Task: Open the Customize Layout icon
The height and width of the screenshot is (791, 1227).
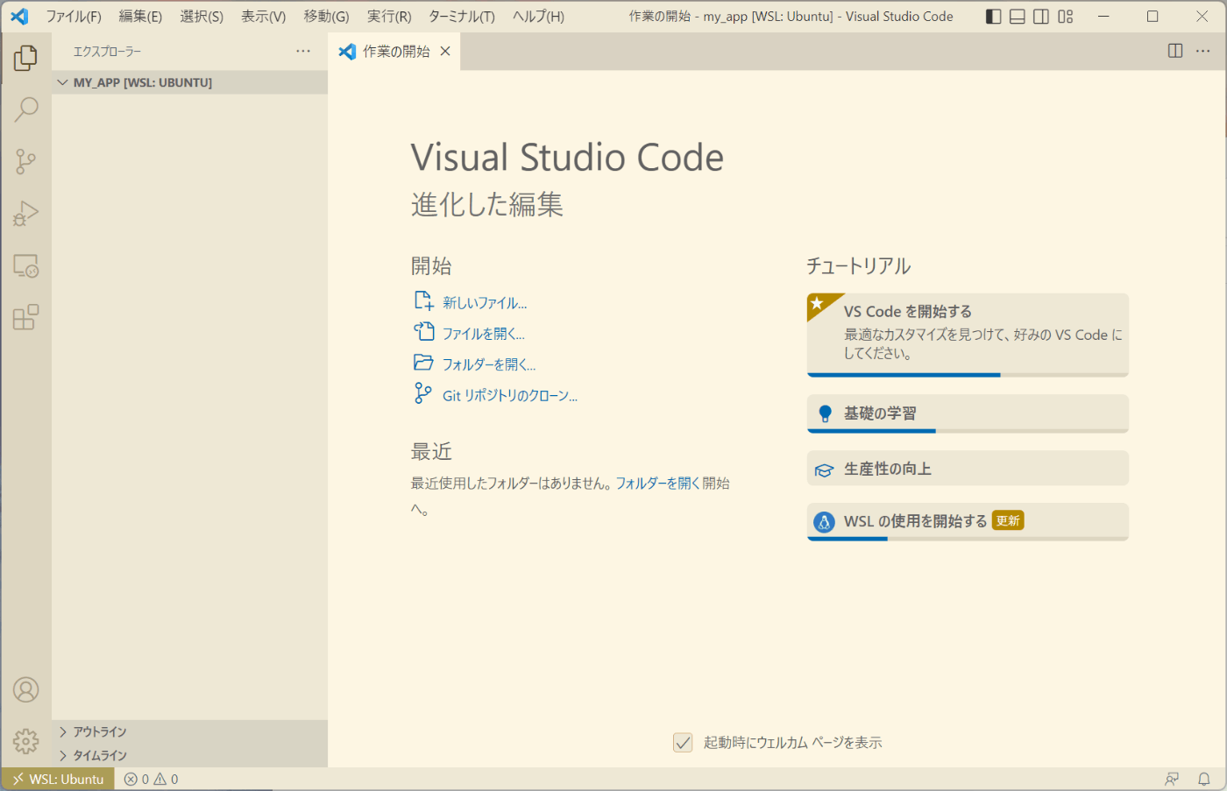Action: coord(1066,17)
